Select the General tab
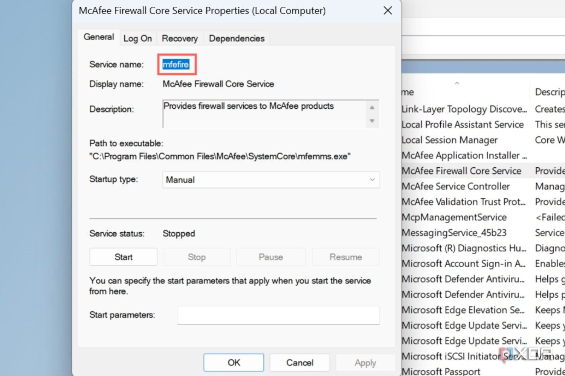This screenshot has height=376, width=565. tap(98, 37)
